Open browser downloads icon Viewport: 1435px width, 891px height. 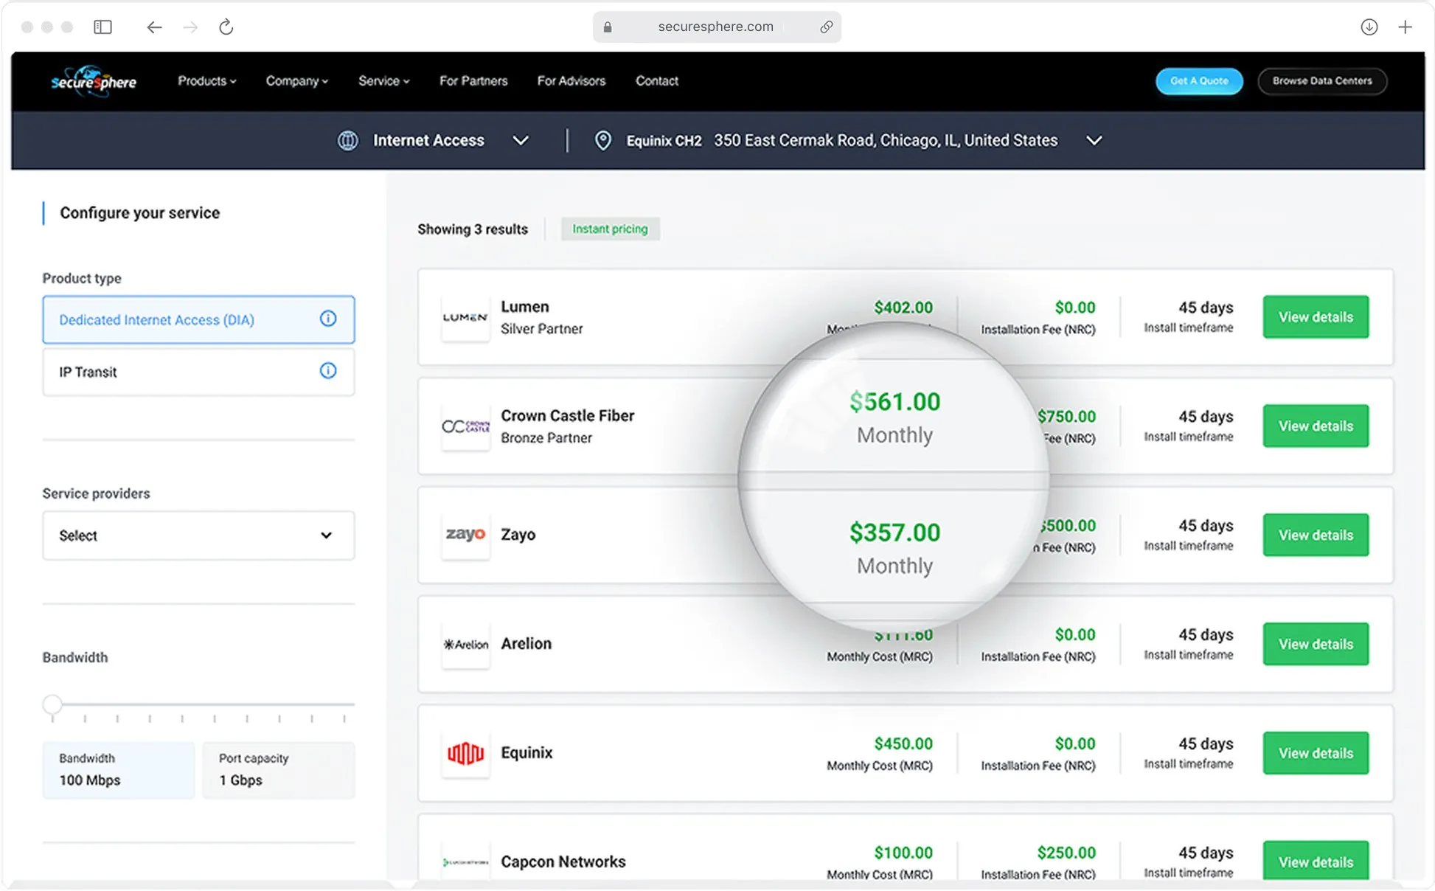[1369, 27]
